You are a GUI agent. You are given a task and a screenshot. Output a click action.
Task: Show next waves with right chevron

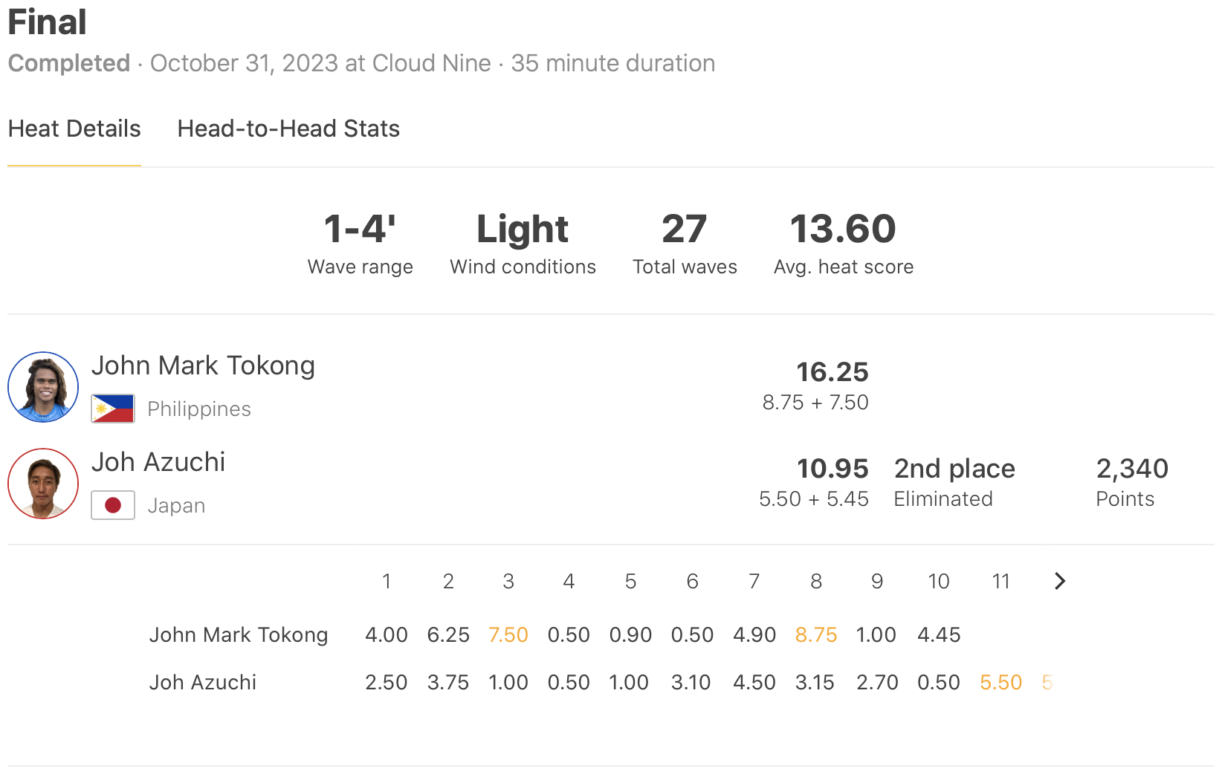(1060, 581)
